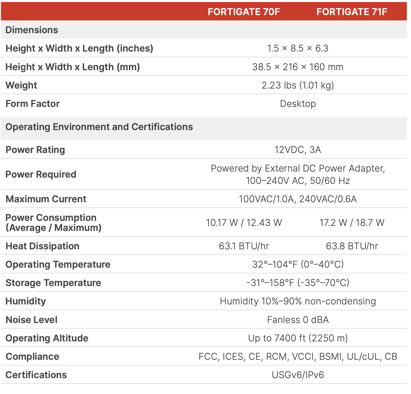Click the Weight row label
Viewport: 411px width, 394px height.
(x=21, y=85)
